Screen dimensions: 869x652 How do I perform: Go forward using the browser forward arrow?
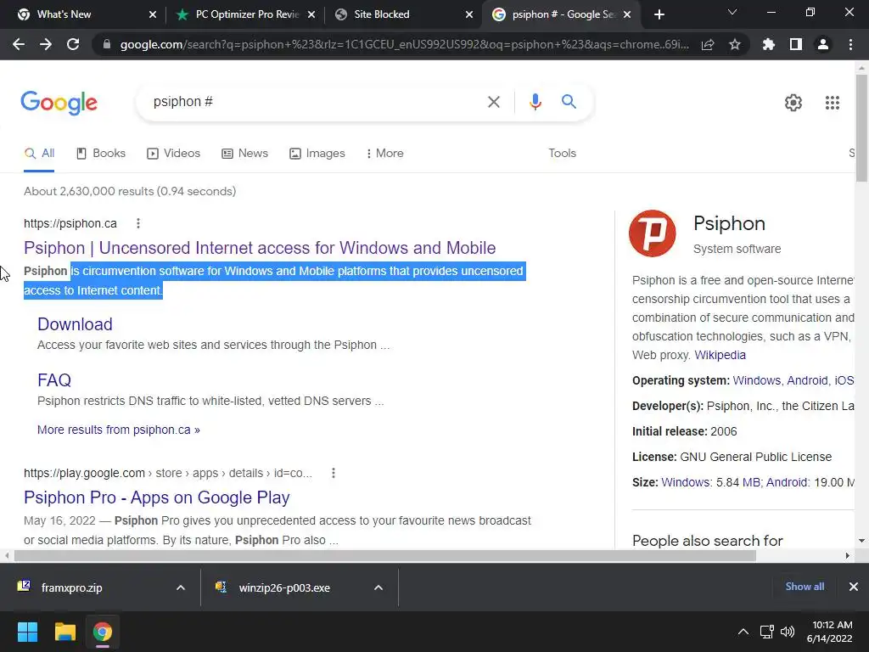pyautogui.click(x=46, y=44)
